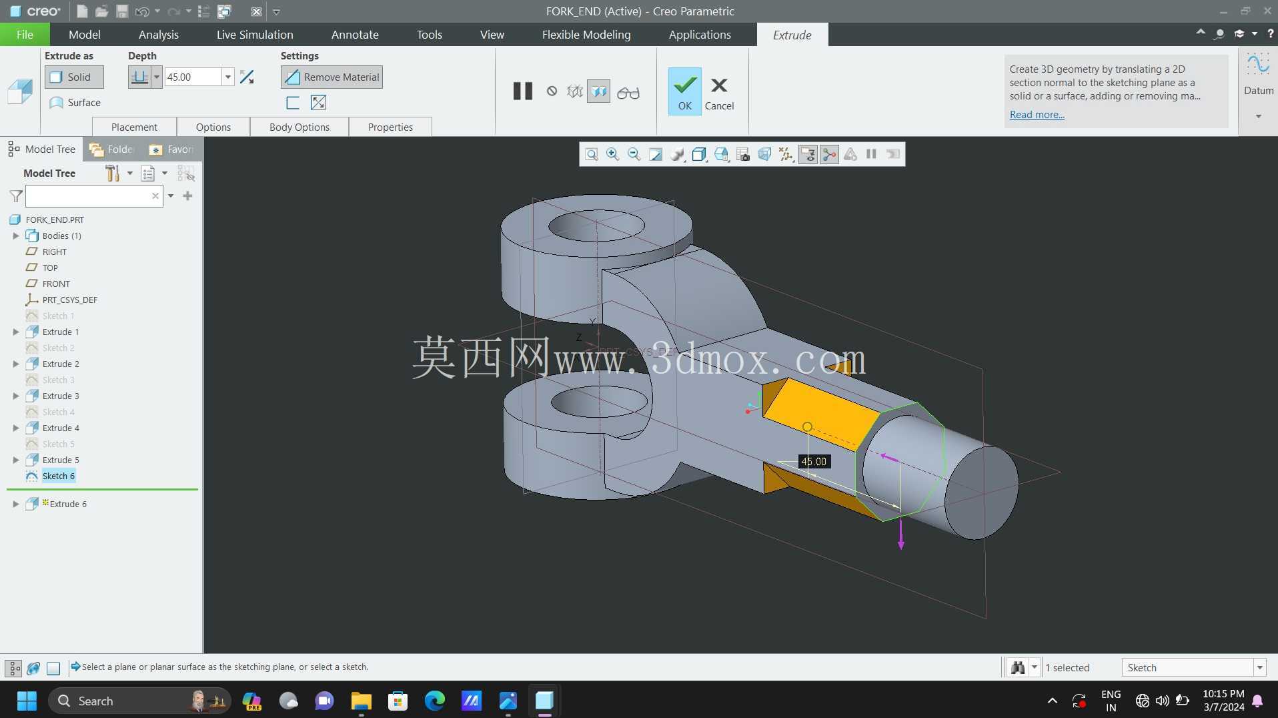Toggle the Remove Material button

[332, 77]
